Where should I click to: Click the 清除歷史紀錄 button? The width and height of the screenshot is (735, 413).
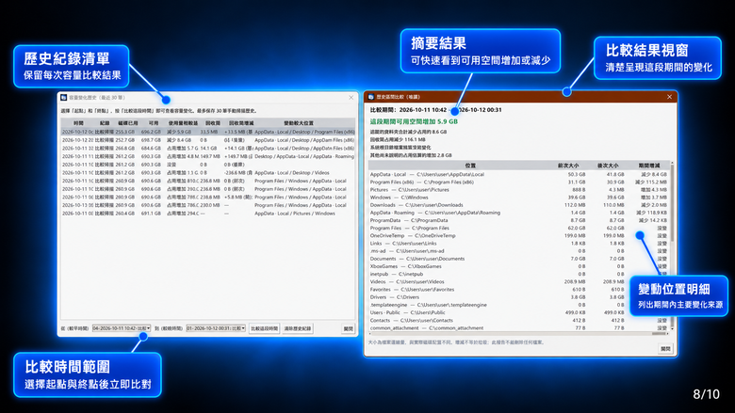pos(298,328)
